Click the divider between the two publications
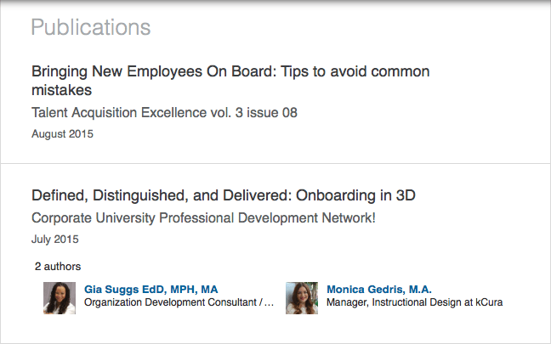This screenshot has width=551, height=344. 275,163
